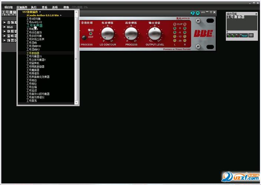Image resolution: width=261 pixels, height=185 pixels.
Task: Choose 工号混响 plugin from list
Action: (32, 43)
